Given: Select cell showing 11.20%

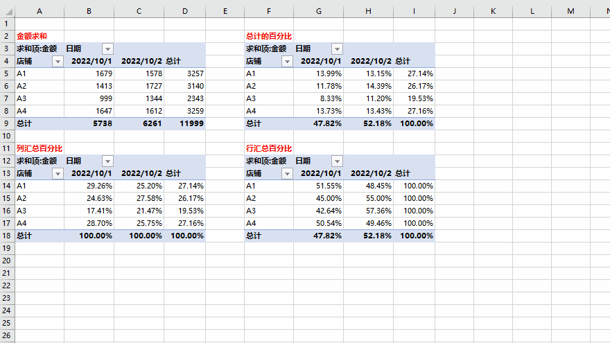Looking at the screenshot, I should (x=368, y=98).
